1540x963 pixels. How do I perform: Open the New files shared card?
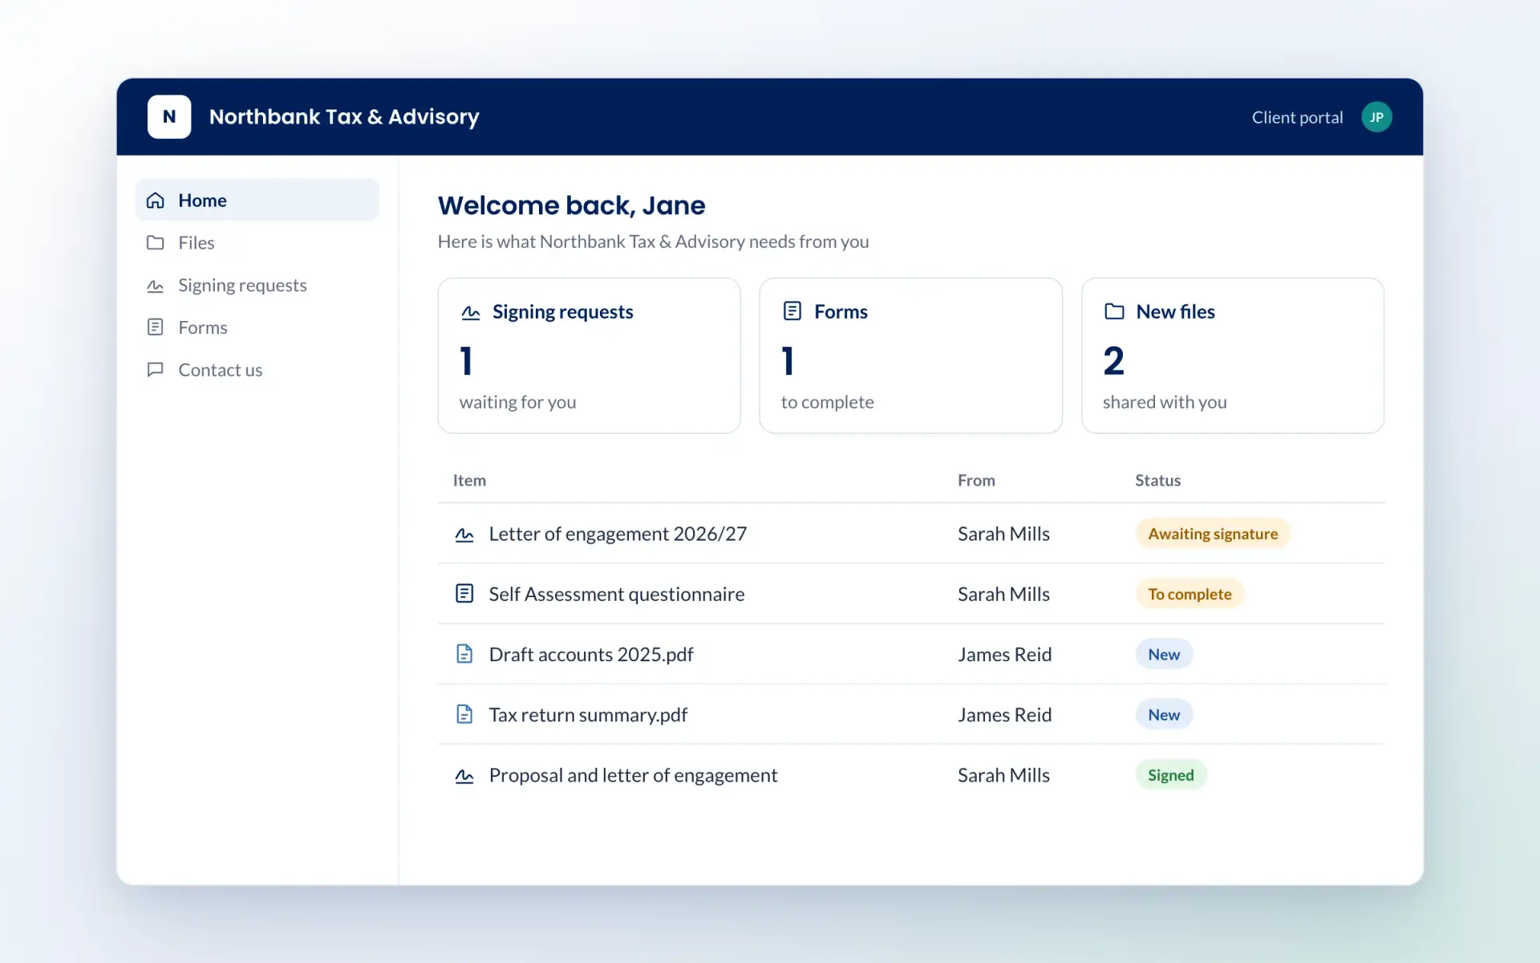[1233, 356]
